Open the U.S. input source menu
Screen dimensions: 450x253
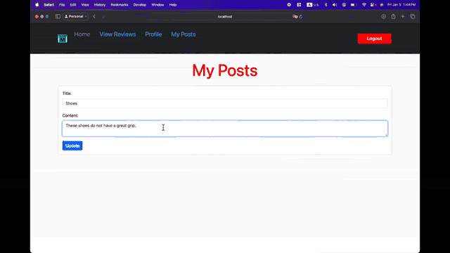pos(312,5)
